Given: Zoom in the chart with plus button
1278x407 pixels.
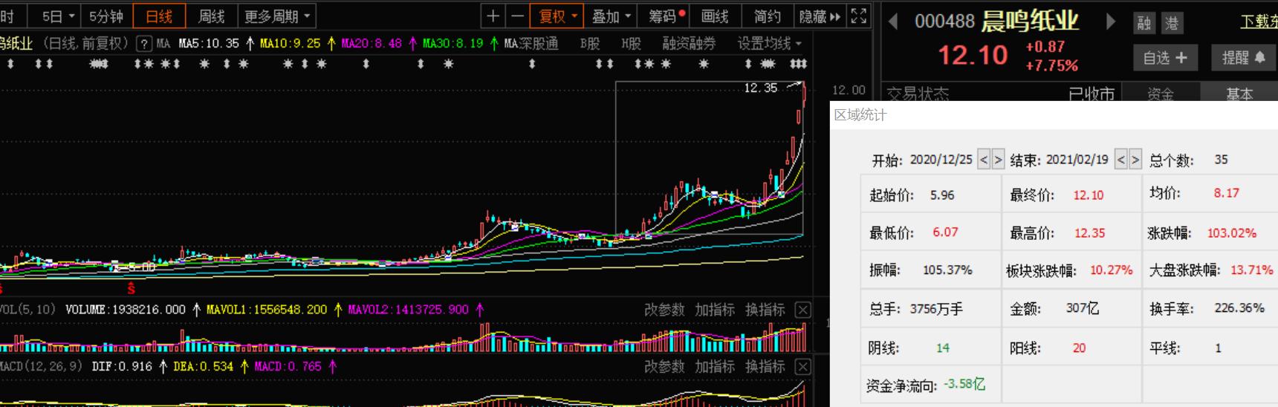Looking at the screenshot, I should coord(493,16).
